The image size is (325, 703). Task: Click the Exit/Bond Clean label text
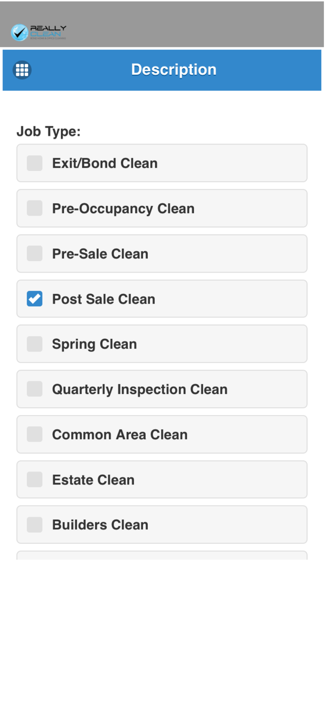(x=105, y=163)
